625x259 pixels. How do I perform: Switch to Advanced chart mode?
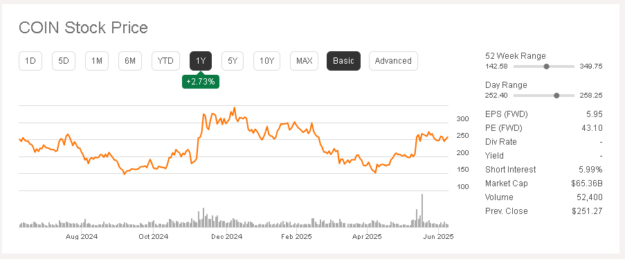click(393, 61)
